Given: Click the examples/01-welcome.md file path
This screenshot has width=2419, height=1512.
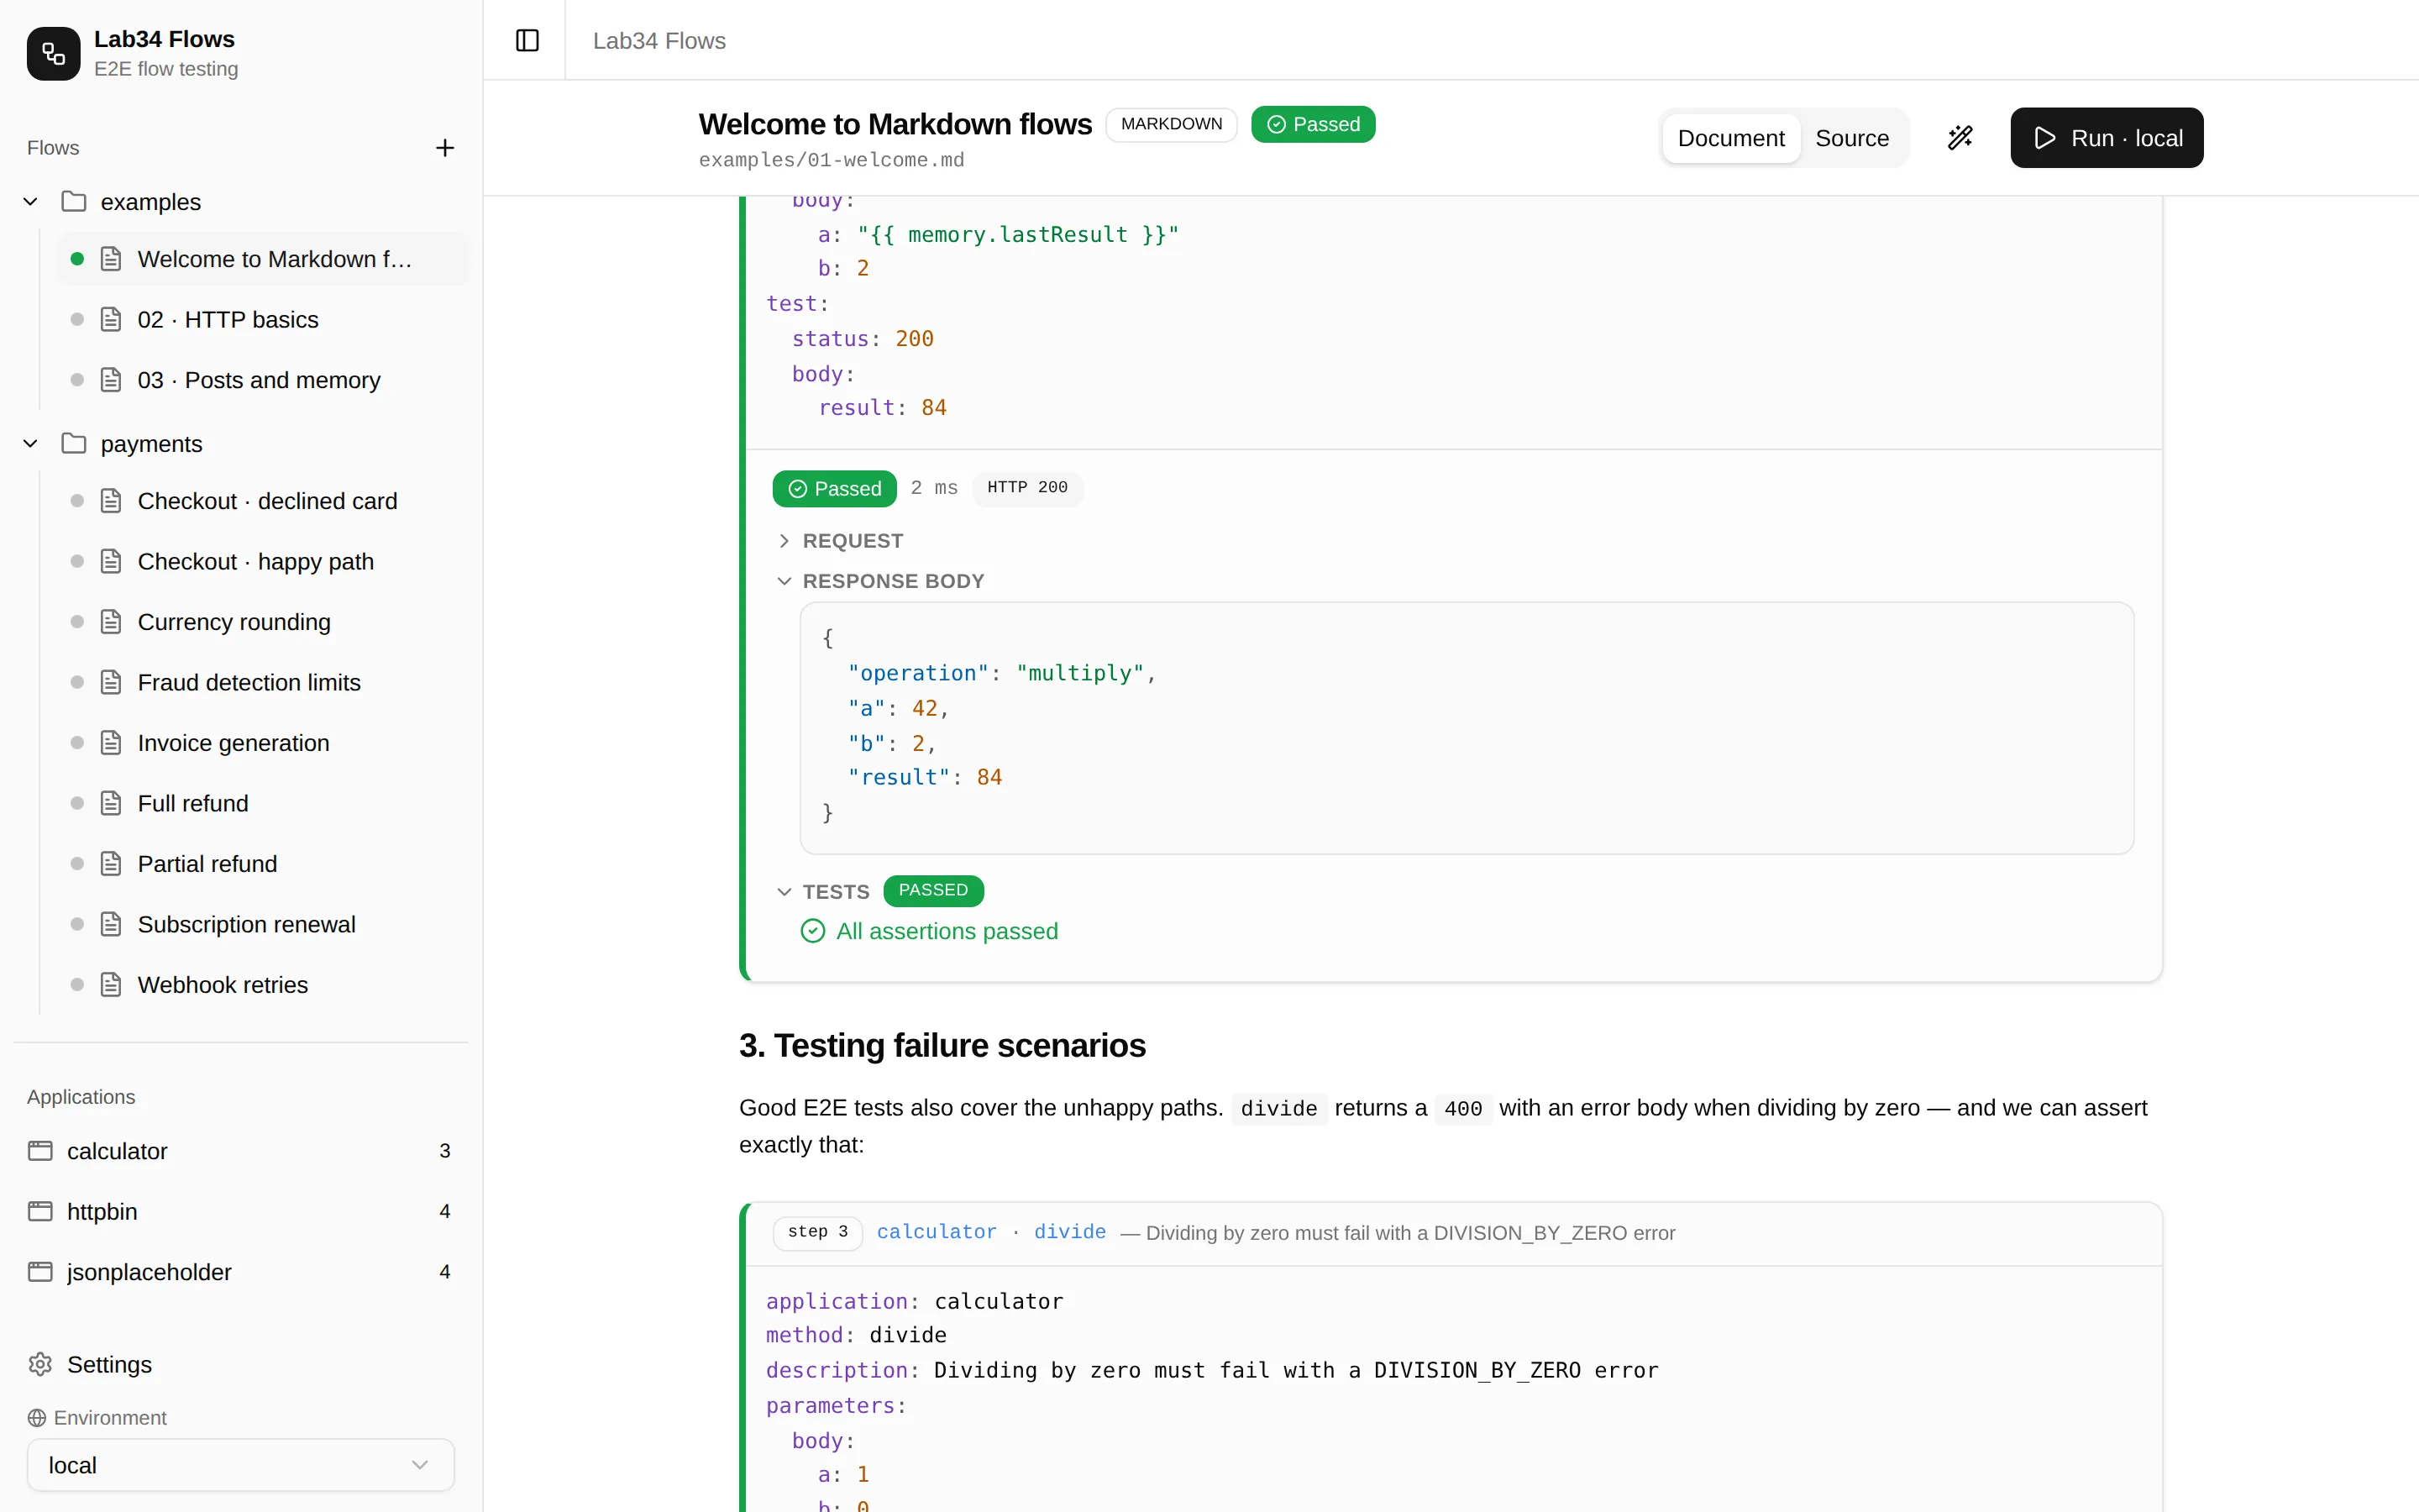Looking at the screenshot, I should [831, 160].
